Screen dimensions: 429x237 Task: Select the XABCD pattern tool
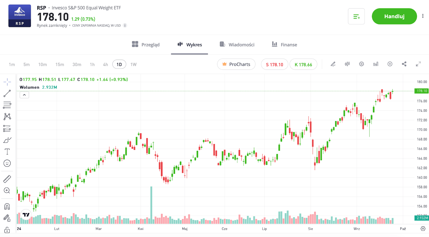point(7,116)
